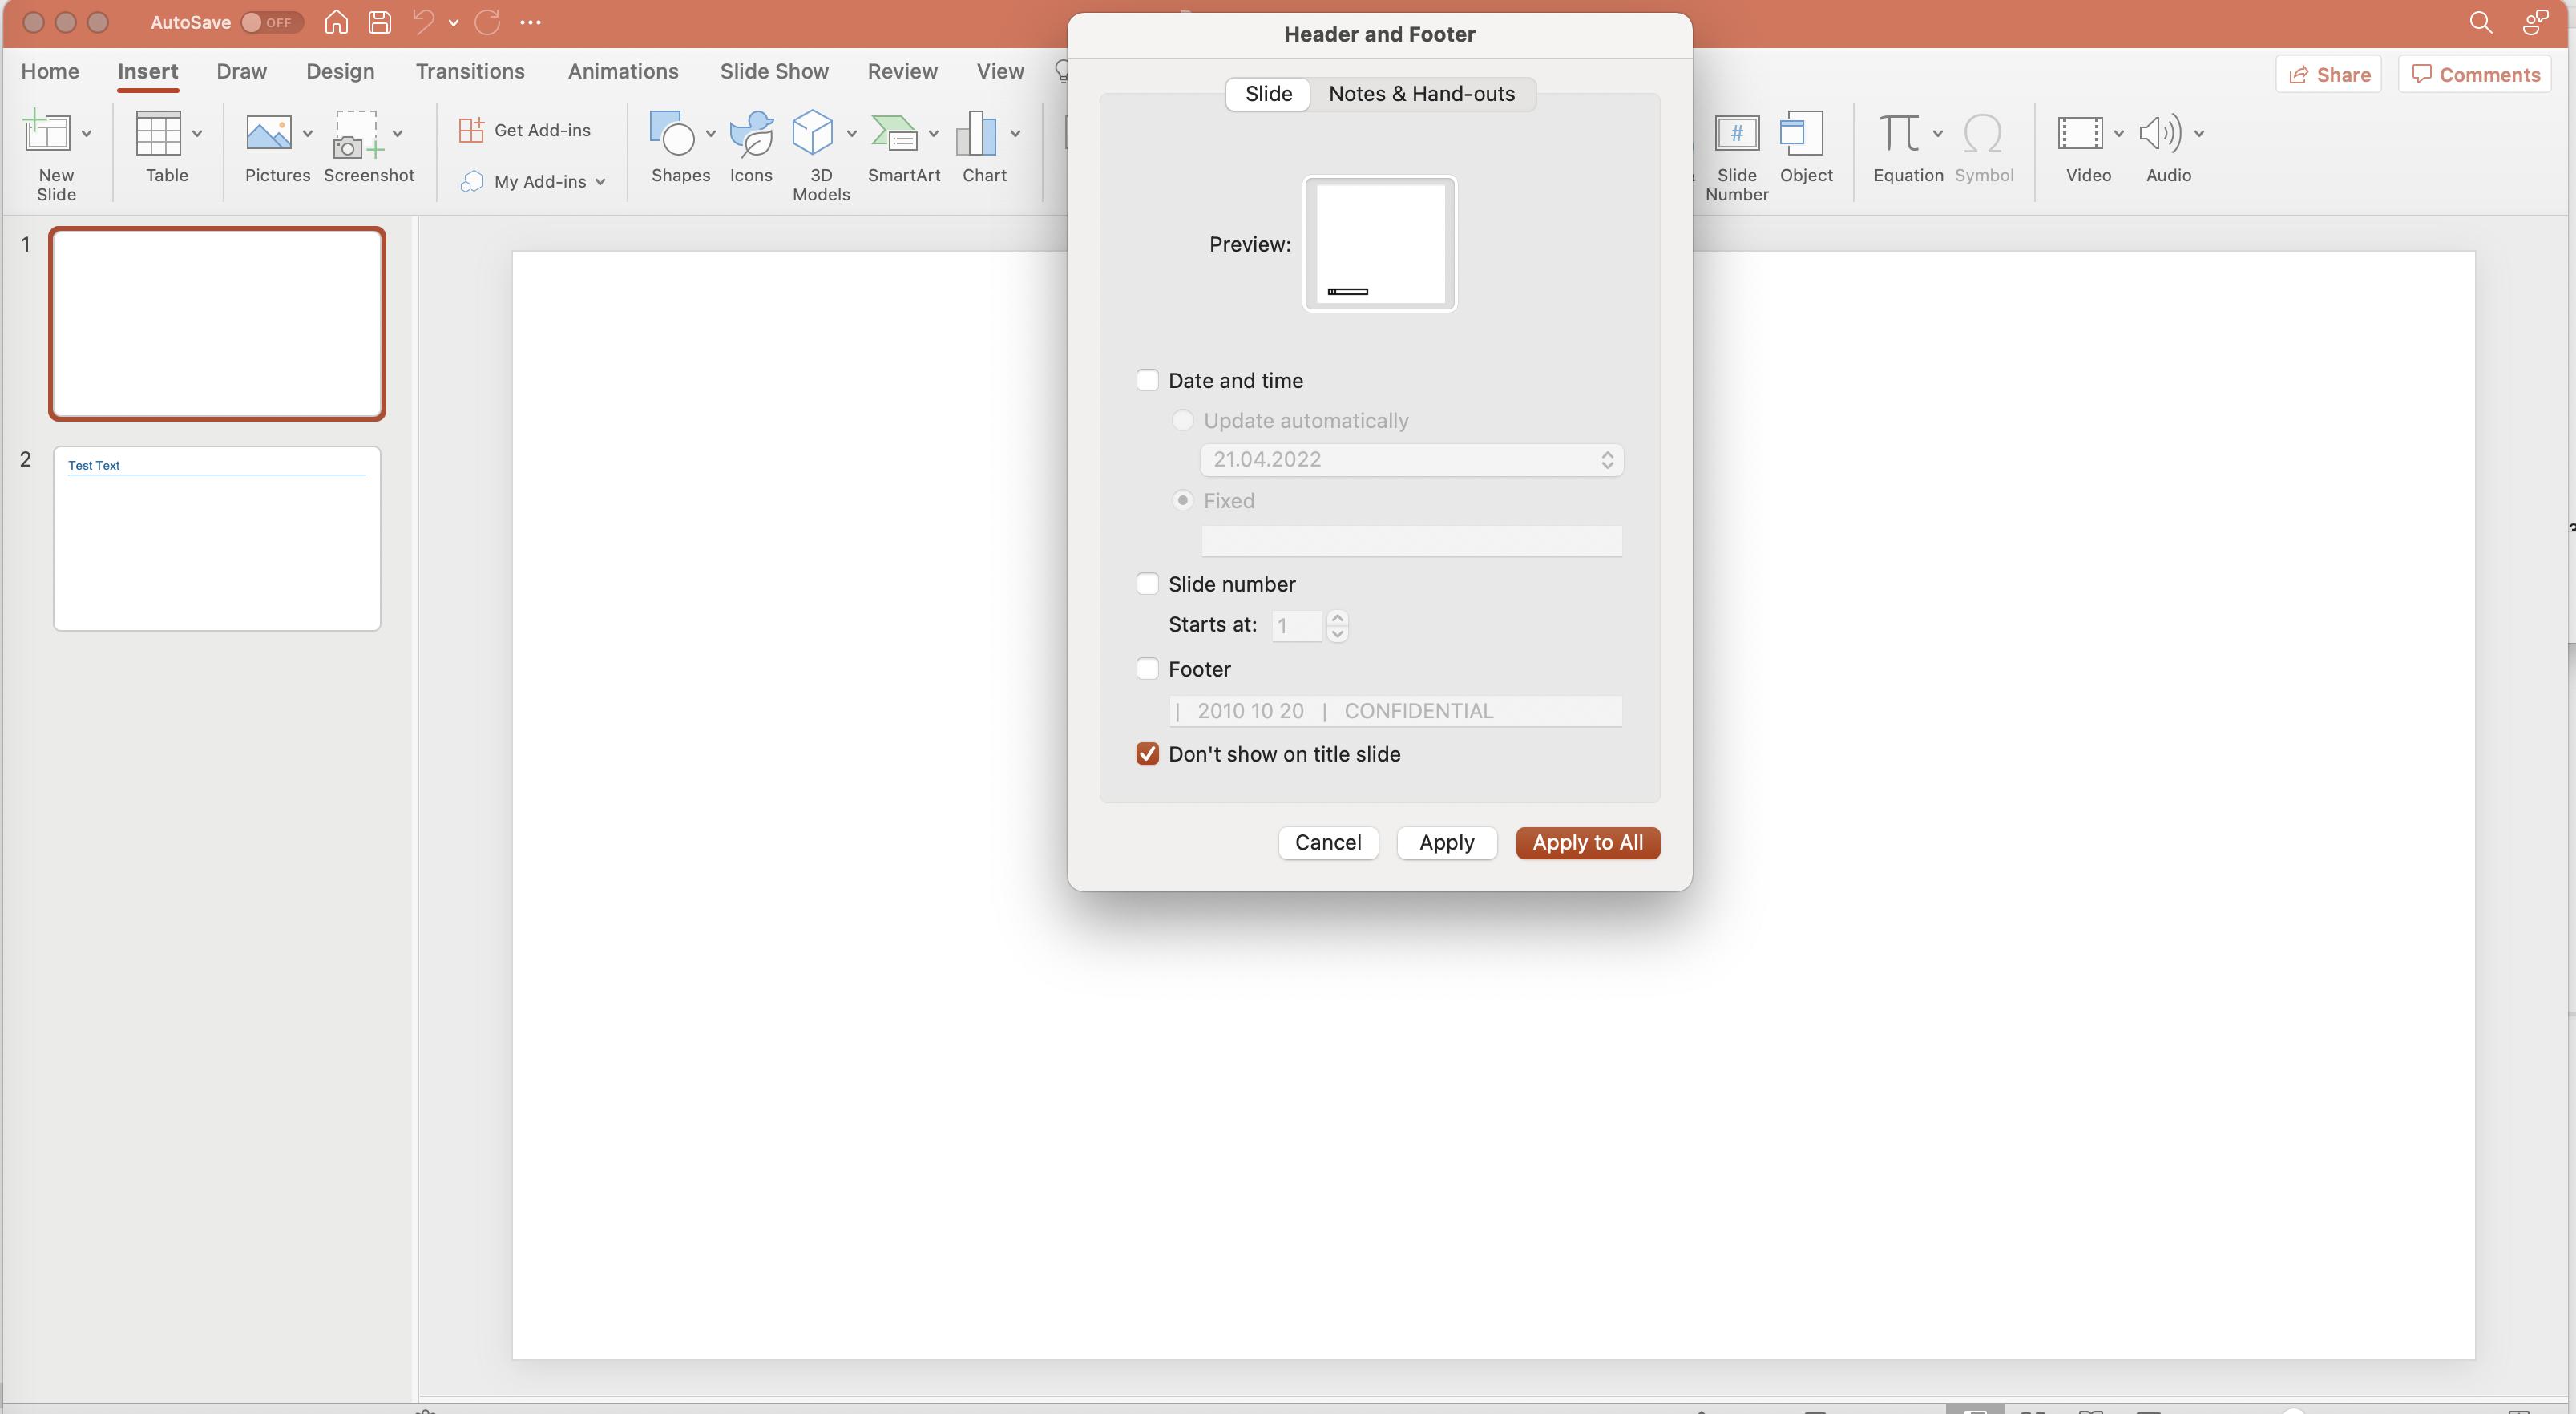This screenshot has width=2576, height=1414.
Task: Open the Design ribbon tab
Action: (340, 72)
